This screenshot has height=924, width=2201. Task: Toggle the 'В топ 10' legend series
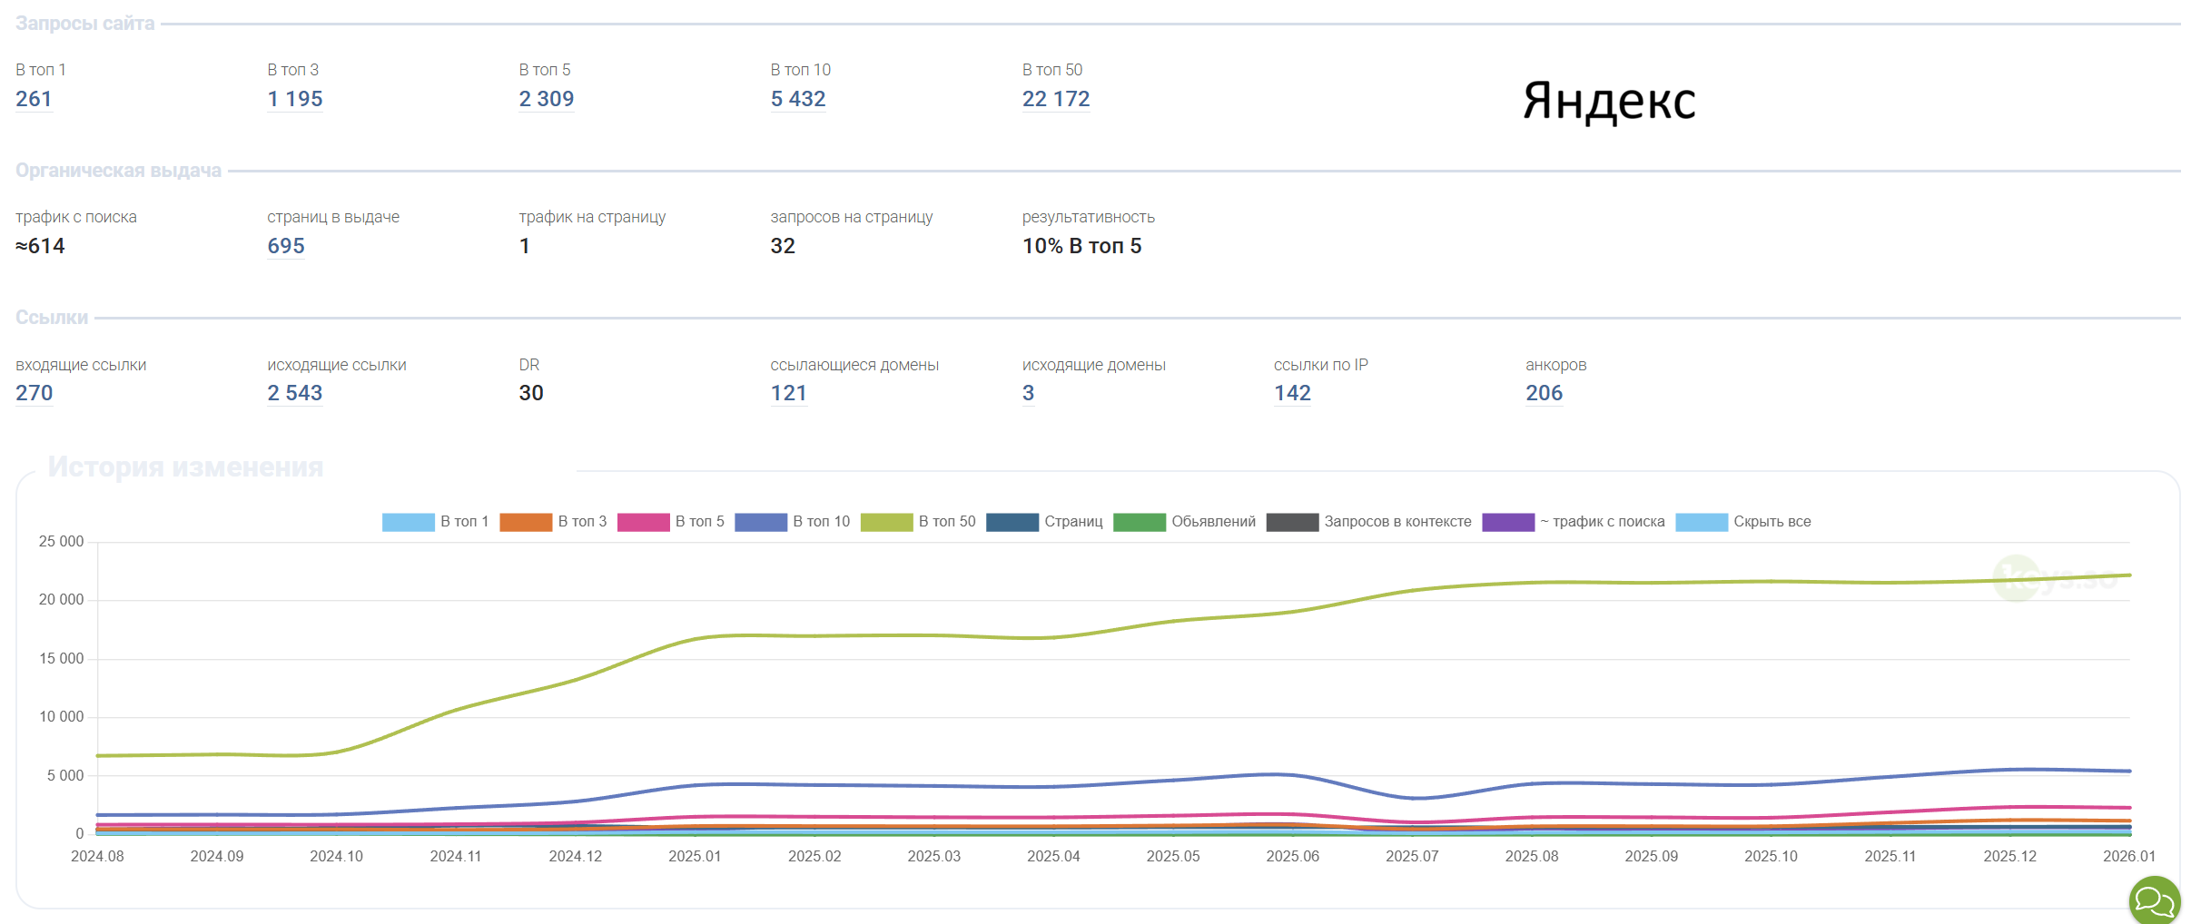(x=793, y=522)
